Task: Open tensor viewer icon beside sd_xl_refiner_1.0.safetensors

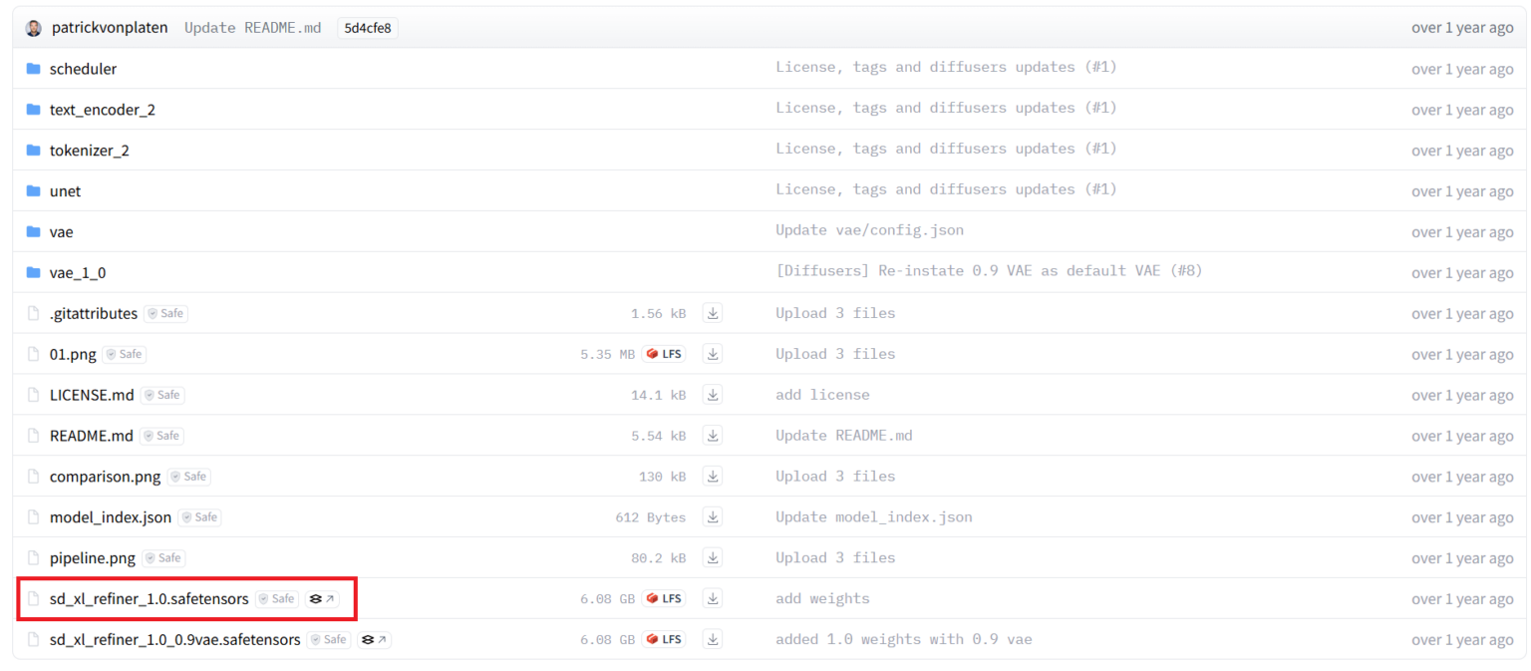Action: (x=322, y=599)
